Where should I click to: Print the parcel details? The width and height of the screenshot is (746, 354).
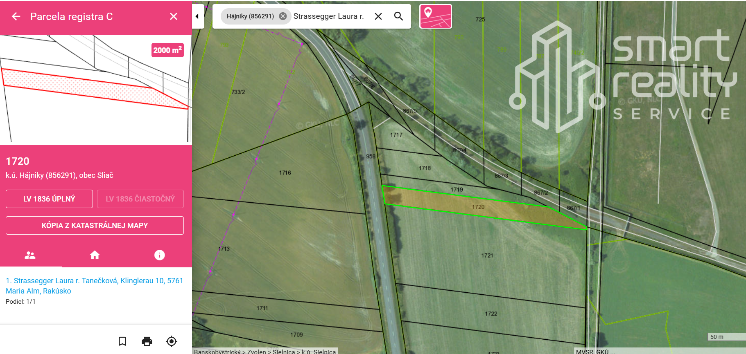click(147, 341)
